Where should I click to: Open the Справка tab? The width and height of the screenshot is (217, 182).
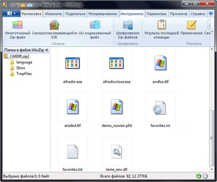click(198, 14)
